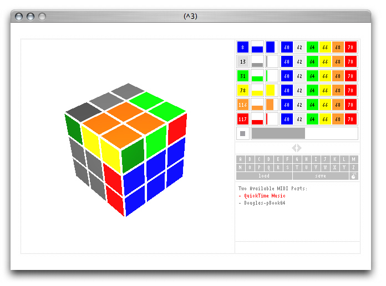The image size is (386, 286).
Task: Click the gray stop square icon
Action: [243, 133]
